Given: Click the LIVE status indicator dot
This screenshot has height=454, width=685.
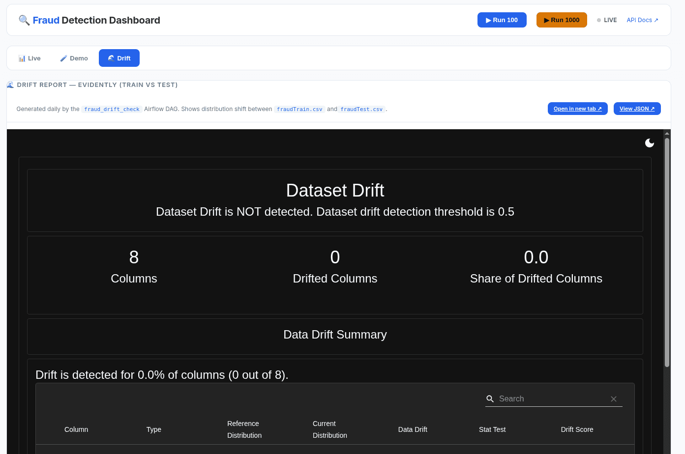Looking at the screenshot, I should tap(599, 20).
